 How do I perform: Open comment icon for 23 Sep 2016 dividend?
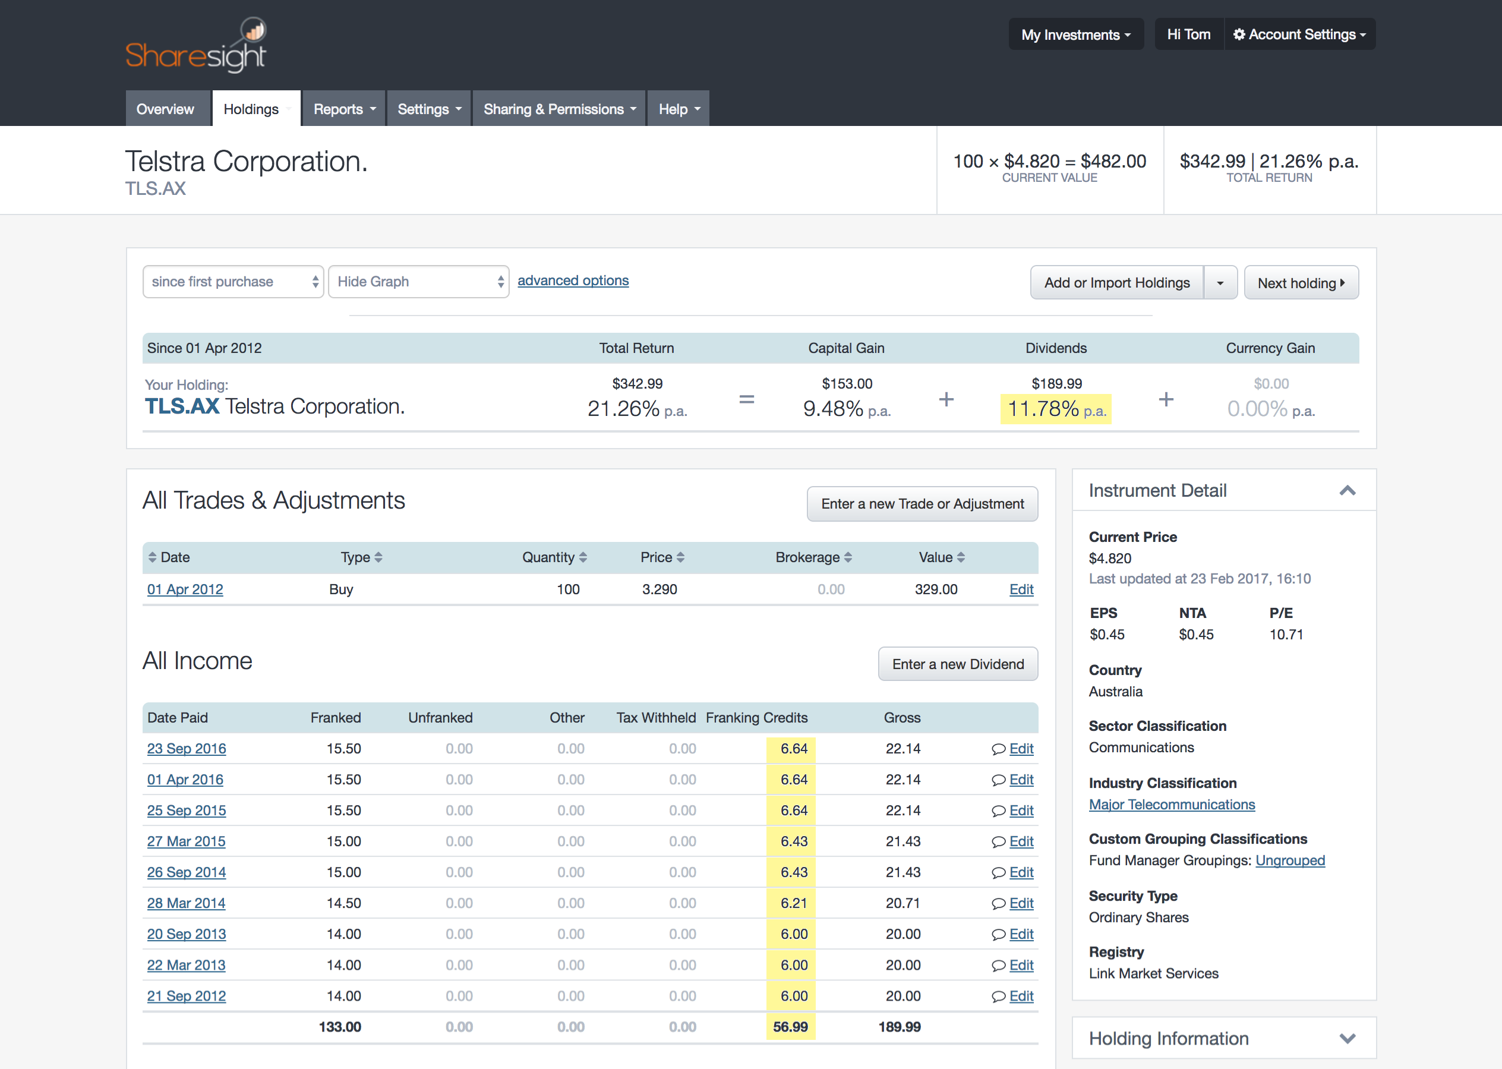coord(998,749)
